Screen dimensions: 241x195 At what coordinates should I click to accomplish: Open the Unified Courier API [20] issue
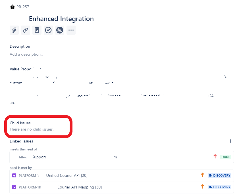(67, 175)
